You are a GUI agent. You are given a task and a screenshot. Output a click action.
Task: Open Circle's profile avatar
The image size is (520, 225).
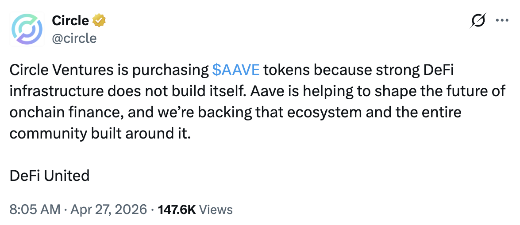27,29
